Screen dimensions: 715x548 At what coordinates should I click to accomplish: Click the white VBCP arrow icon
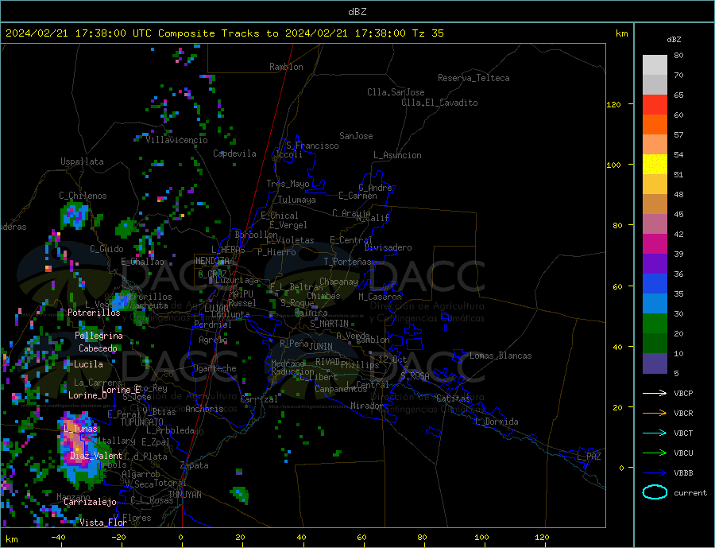[x=655, y=393]
